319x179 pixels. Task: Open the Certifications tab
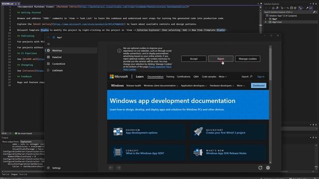coord(183,77)
